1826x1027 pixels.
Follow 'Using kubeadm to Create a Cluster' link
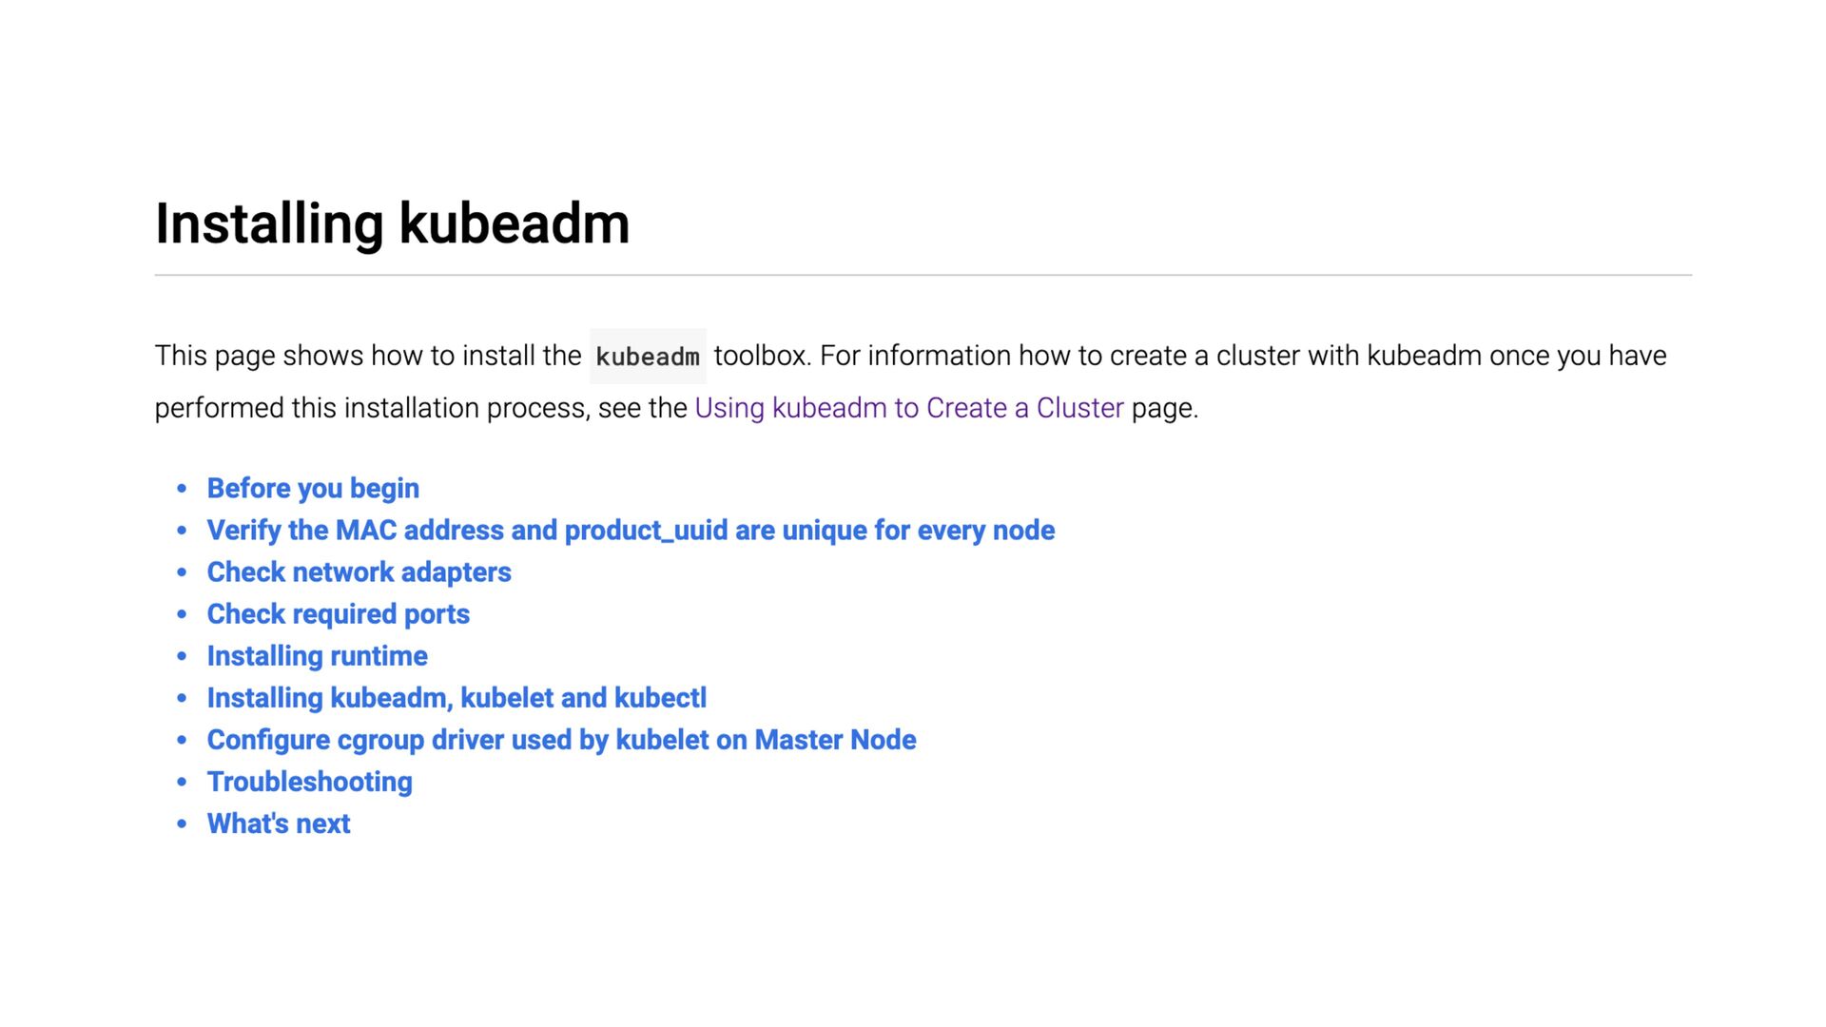[909, 408]
